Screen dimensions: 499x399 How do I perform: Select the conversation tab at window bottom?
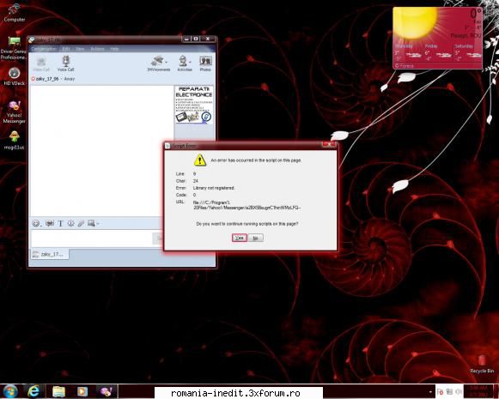point(50,254)
